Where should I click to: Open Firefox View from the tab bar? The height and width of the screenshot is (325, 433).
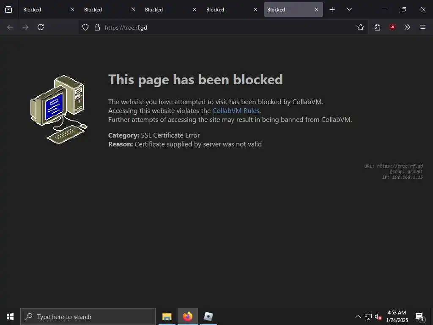(x=8, y=9)
